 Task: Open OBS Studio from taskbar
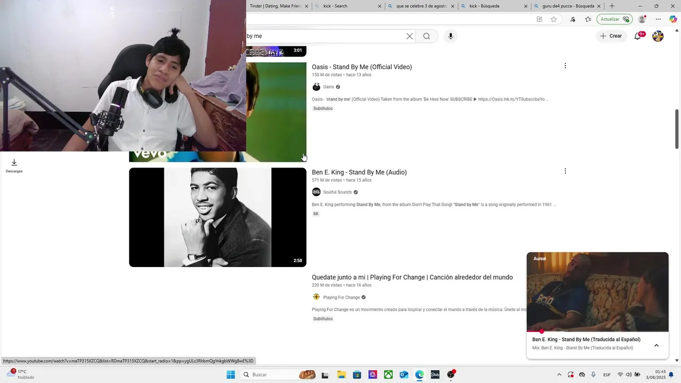[x=451, y=374]
